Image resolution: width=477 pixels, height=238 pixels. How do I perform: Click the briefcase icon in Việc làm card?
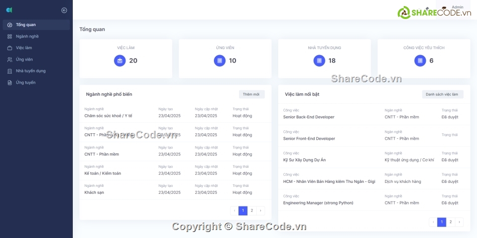(120, 61)
